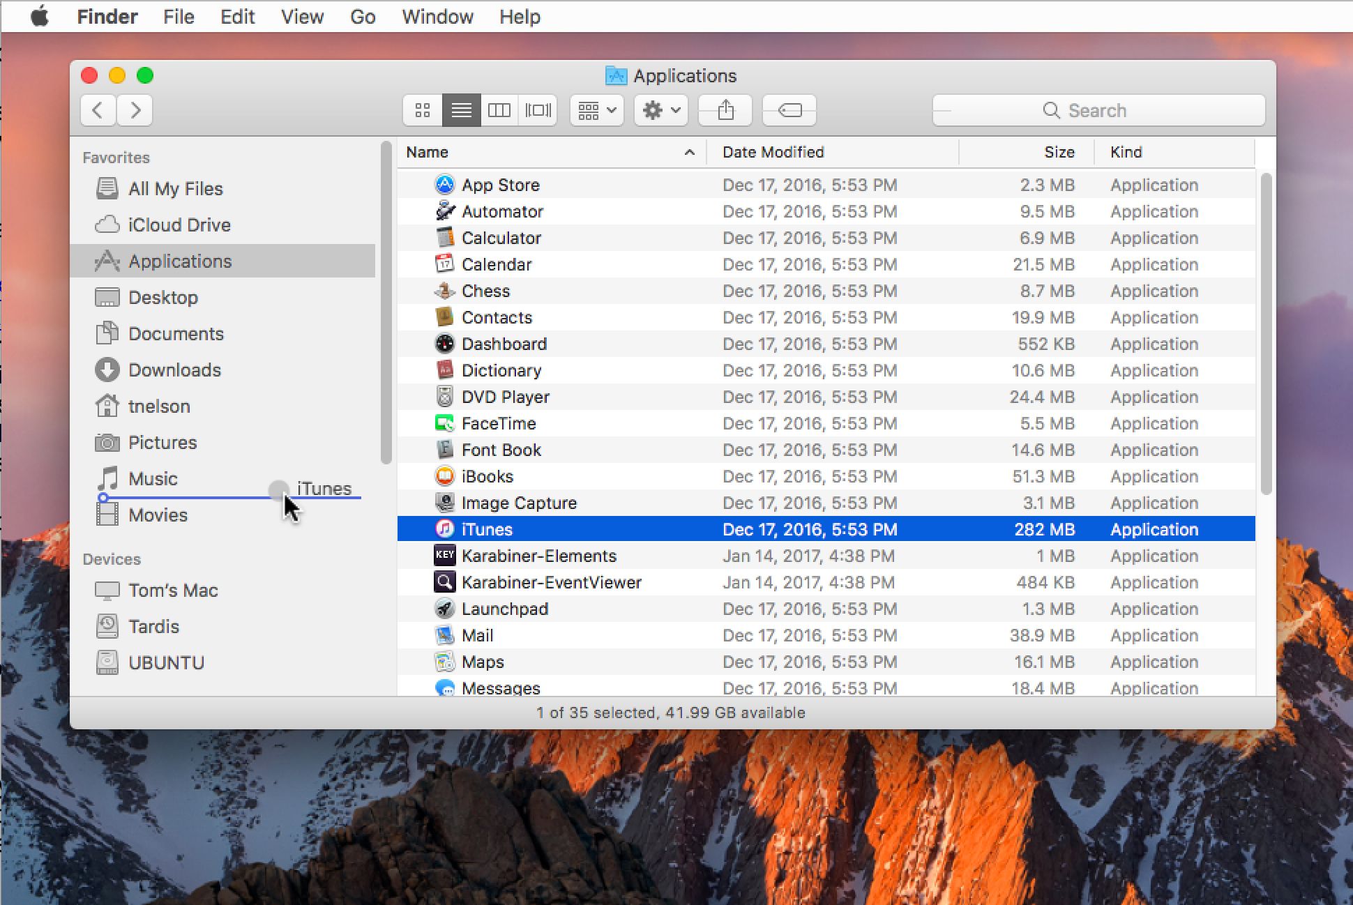Switch to icon view layout
Viewport: 1353px width, 905px height.
423,110
